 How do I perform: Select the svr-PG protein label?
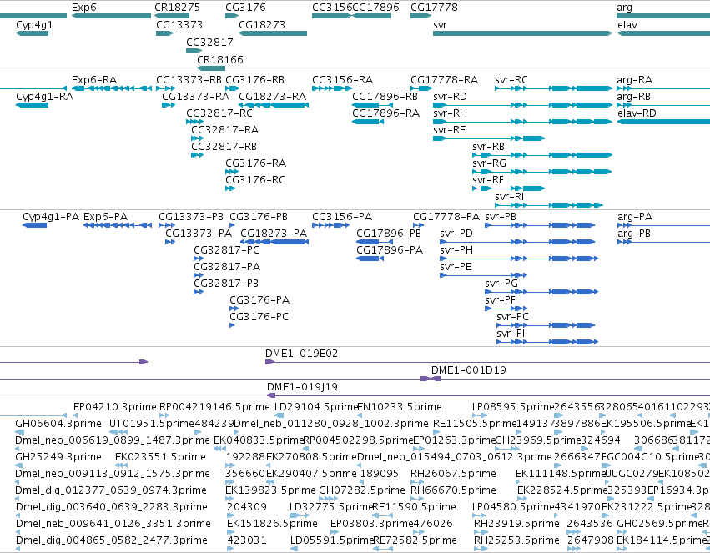(501, 284)
